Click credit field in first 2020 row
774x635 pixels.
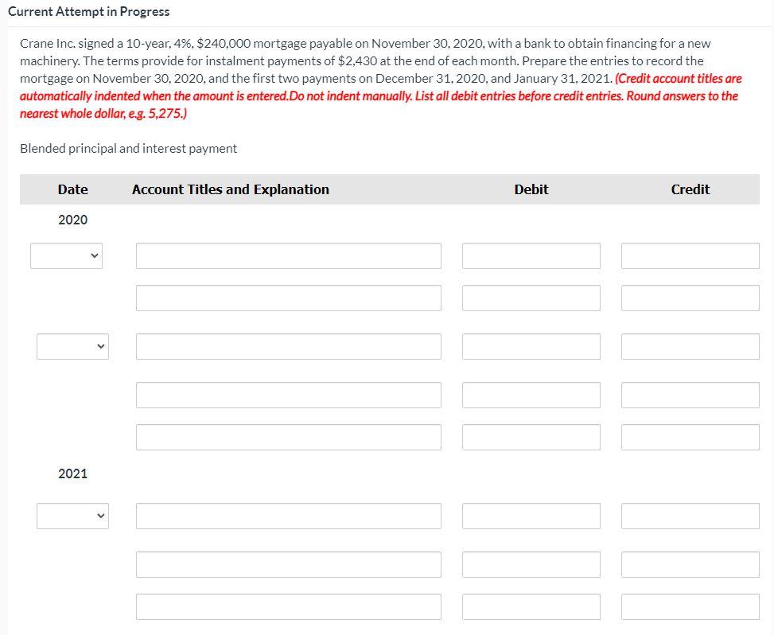(690, 255)
